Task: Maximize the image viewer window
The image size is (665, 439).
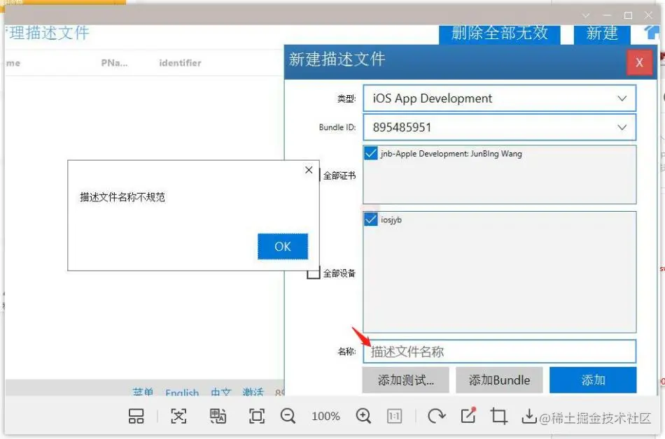Action: 629,15
